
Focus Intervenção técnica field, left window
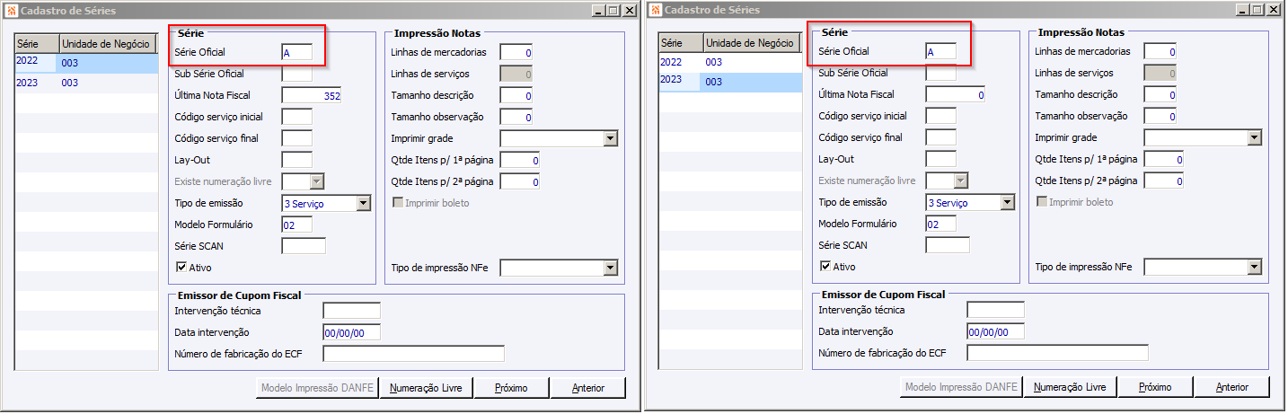click(352, 311)
